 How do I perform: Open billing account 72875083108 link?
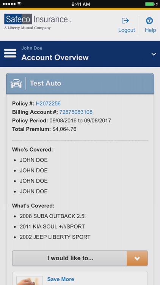point(76,112)
